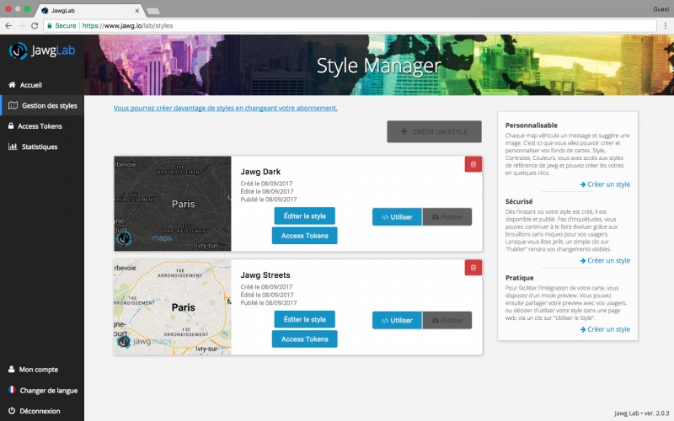674x421 pixels.
Task: Click the user icon beside Mon compte
Action: tap(12, 369)
